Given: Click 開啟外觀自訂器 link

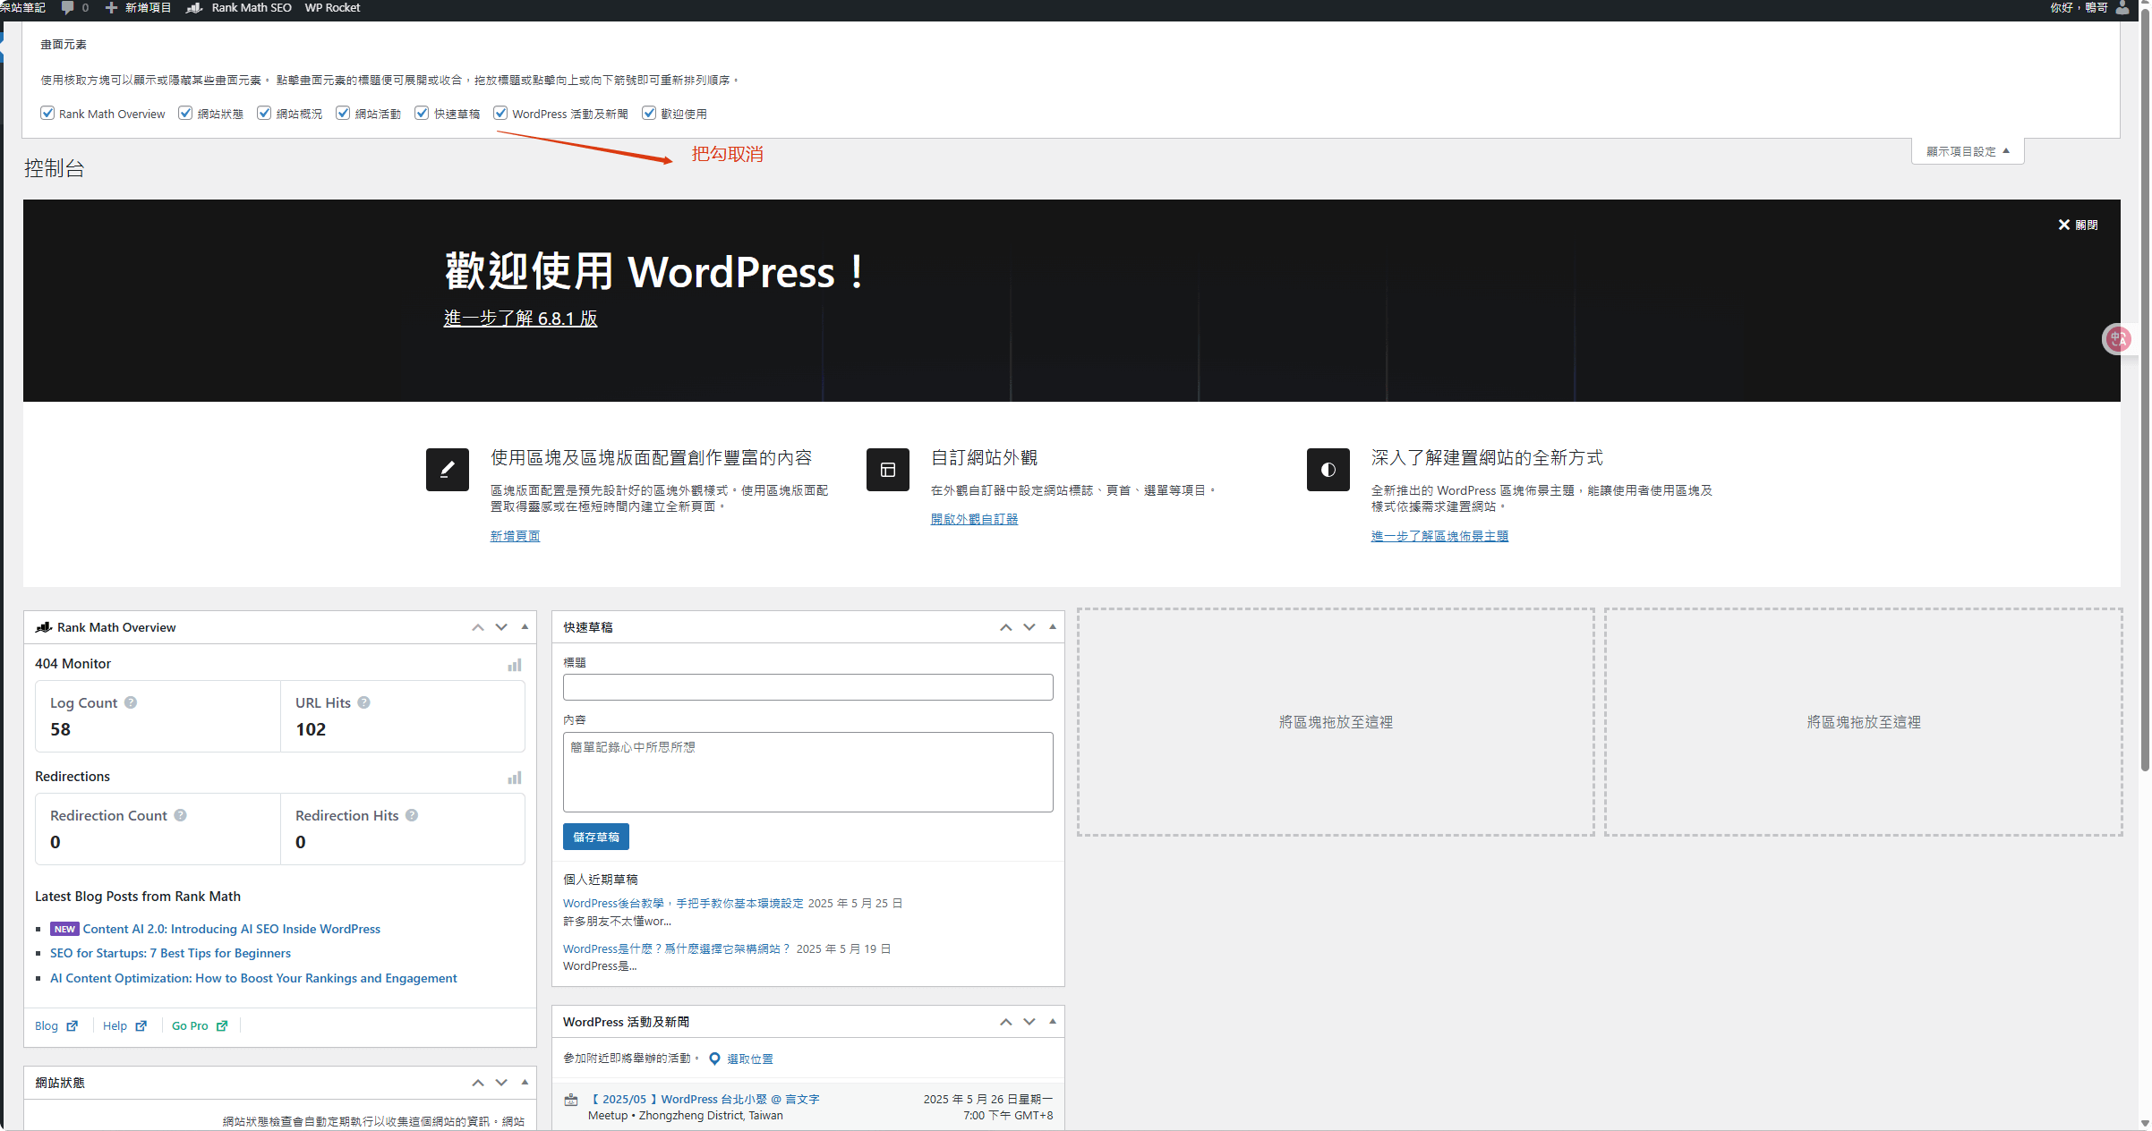Looking at the screenshot, I should coord(974,519).
